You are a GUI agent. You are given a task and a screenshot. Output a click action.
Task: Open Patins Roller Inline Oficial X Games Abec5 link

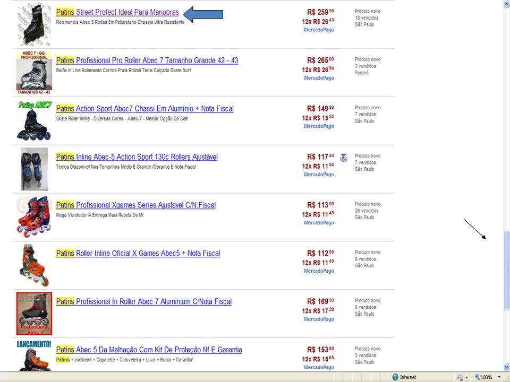pos(138,254)
